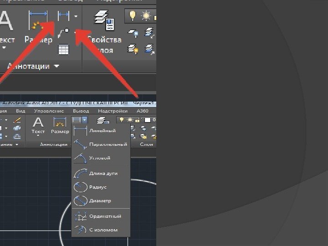This screenshot has width=328, height=246.
Task: Toggle the layer light bulb in the enlarged ribbon
Action: coord(132,15)
